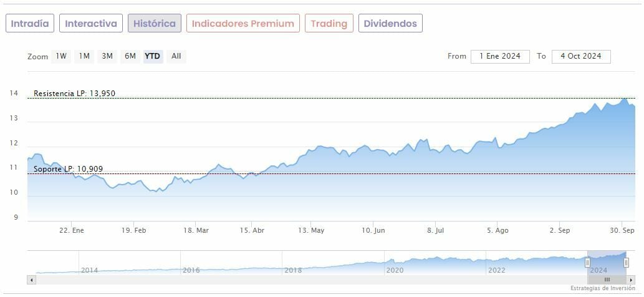
Task: Click navigator scrollbar right arrow
Action: coord(631,280)
